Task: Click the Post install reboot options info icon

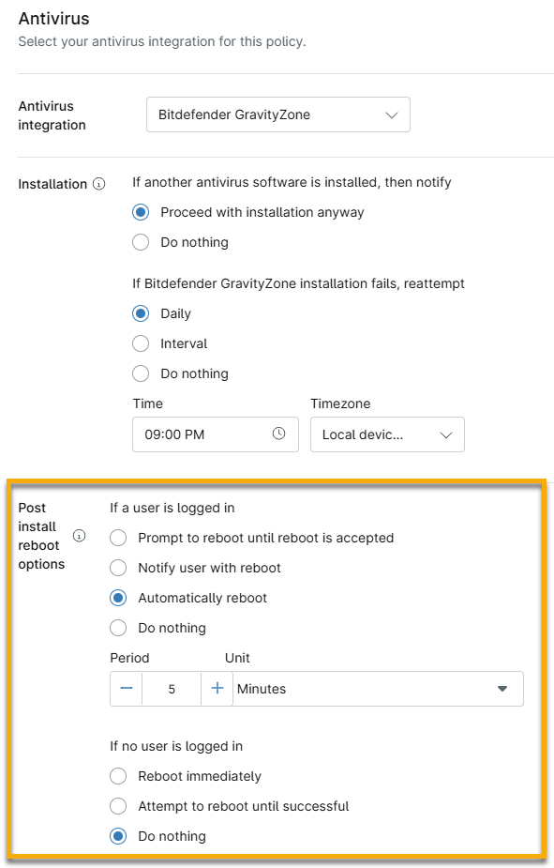Action: [x=80, y=536]
